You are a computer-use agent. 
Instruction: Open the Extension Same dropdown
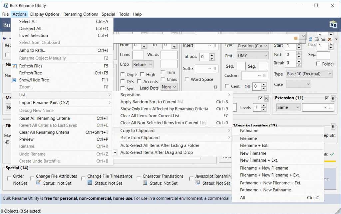[288, 107]
